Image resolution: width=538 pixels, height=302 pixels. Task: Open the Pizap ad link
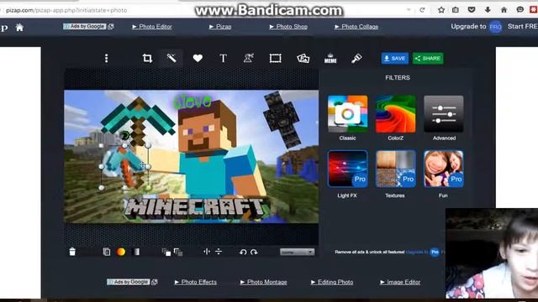tap(220, 26)
